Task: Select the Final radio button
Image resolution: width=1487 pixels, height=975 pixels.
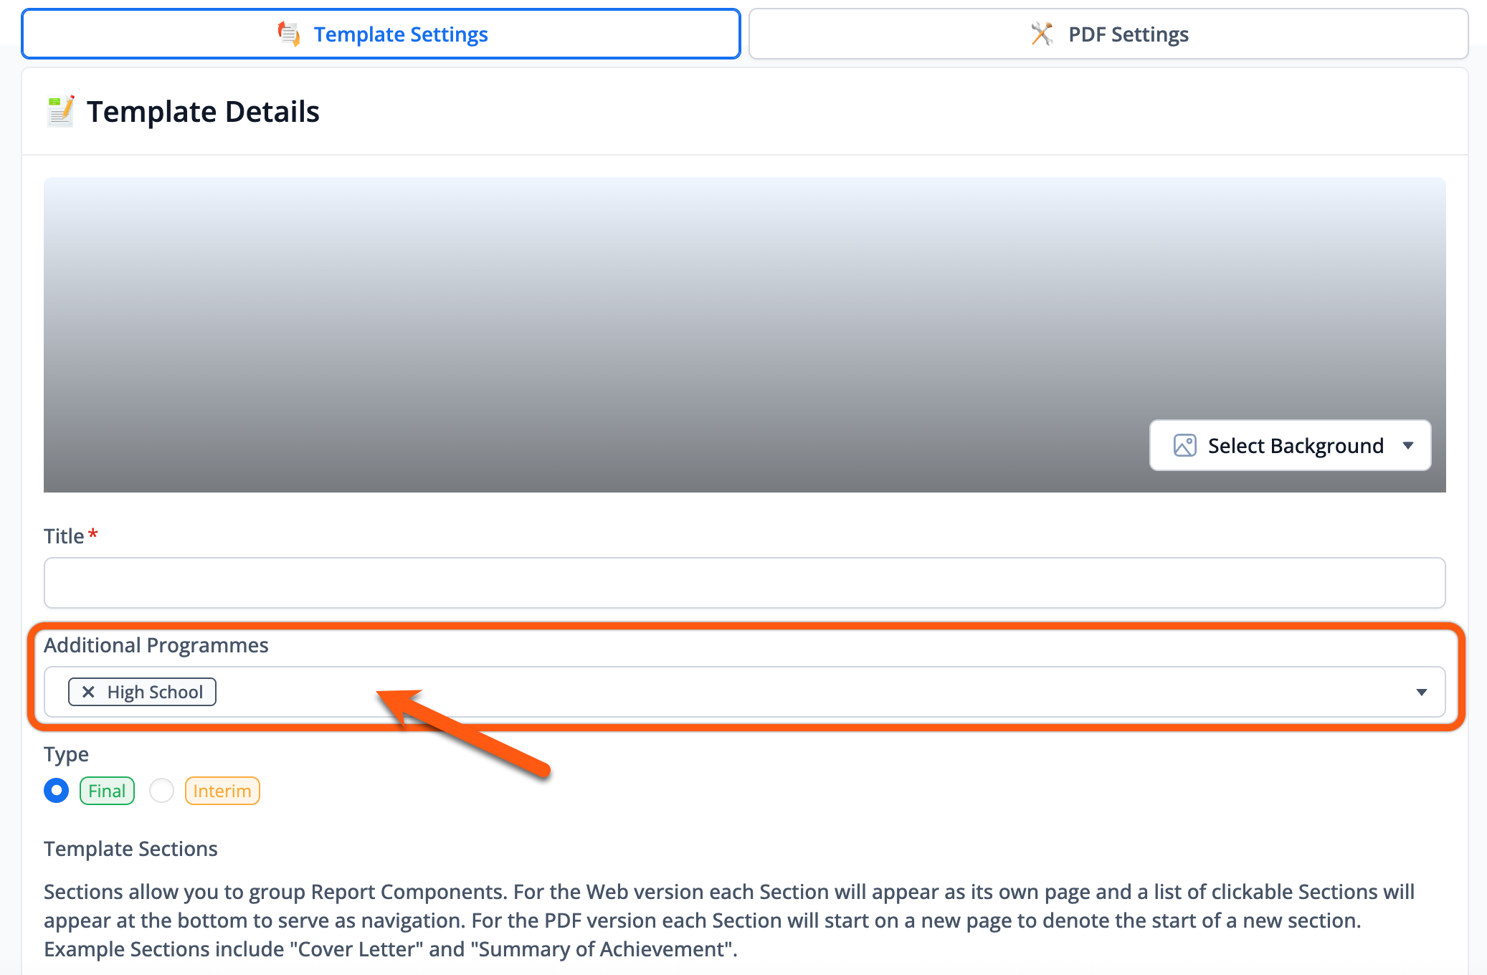Action: click(56, 791)
